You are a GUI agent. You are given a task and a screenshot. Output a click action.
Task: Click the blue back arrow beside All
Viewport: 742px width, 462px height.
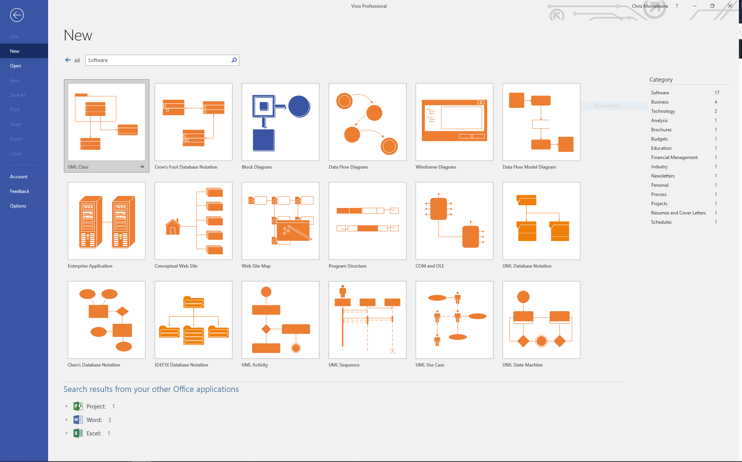tap(68, 60)
